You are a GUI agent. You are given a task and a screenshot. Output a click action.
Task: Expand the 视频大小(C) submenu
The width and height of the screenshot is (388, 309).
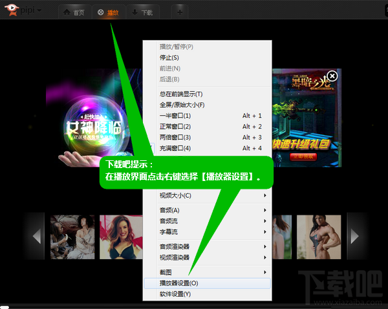click(207, 196)
